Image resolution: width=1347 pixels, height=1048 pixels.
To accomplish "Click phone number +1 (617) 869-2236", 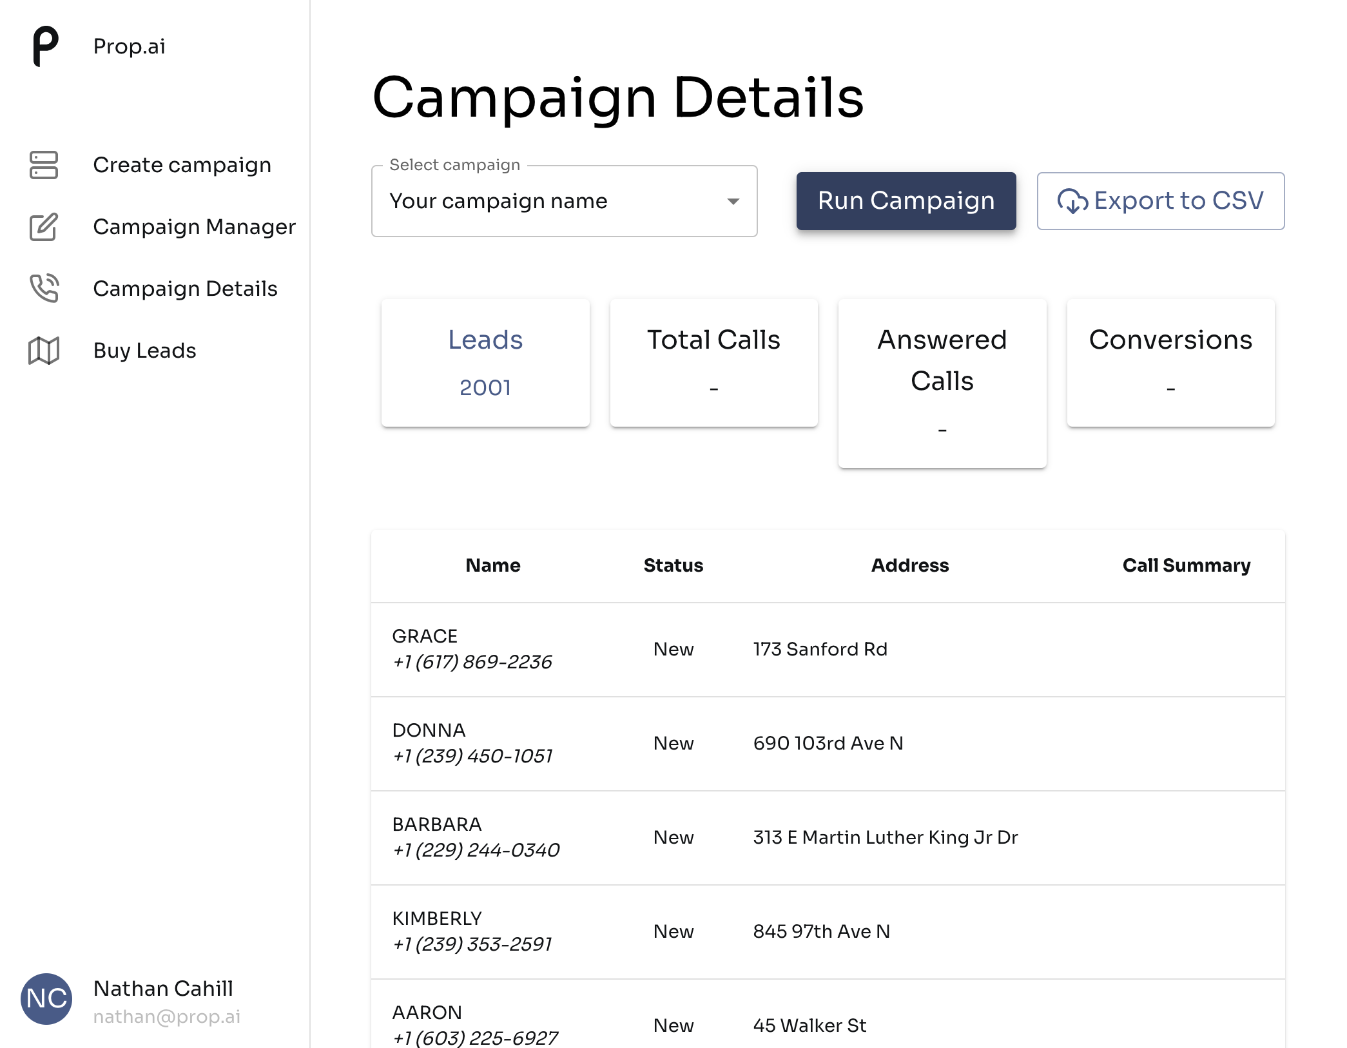I will pyautogui.click(x=472, y=662).
